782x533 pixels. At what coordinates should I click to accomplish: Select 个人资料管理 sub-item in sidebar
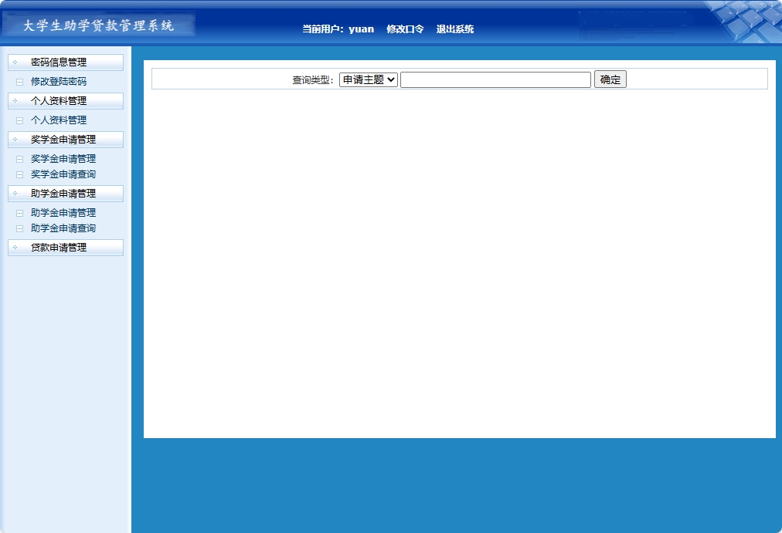coord(58,120)
